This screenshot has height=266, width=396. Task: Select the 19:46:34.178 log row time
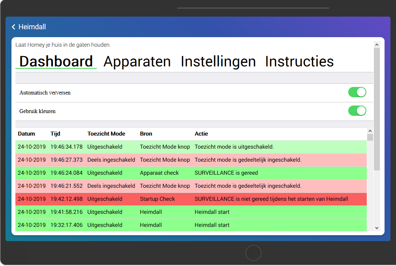click(x=66, y=147)
